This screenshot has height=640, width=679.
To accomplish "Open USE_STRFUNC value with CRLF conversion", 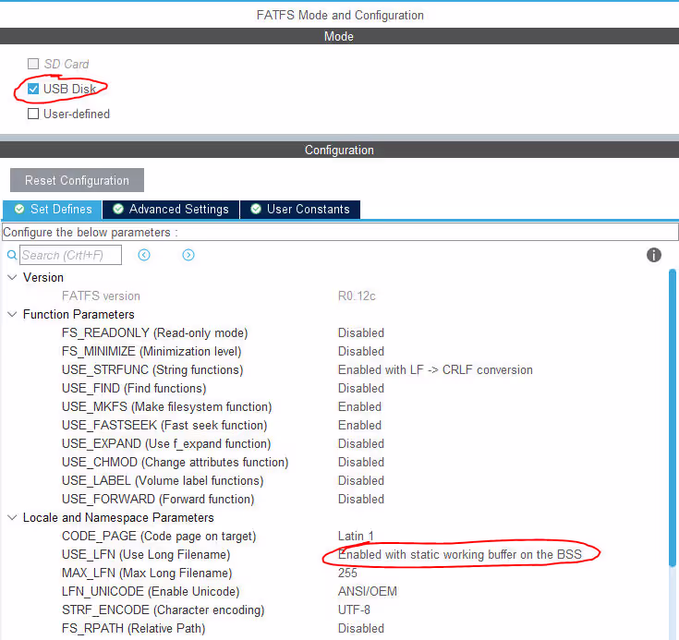I will coord(435,369).
